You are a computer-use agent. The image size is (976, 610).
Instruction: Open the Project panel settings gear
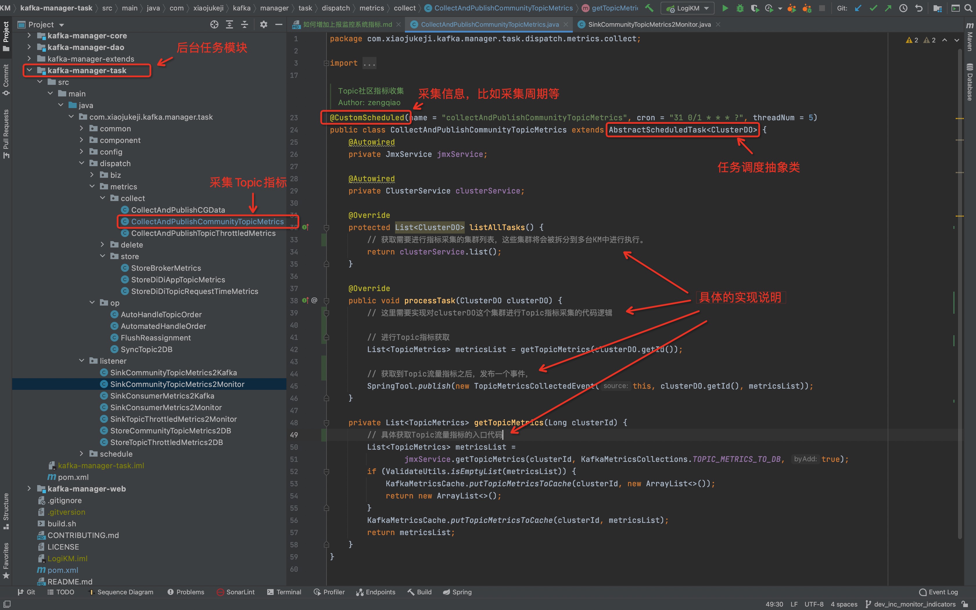pyautogui.click(x=263, y=25)
